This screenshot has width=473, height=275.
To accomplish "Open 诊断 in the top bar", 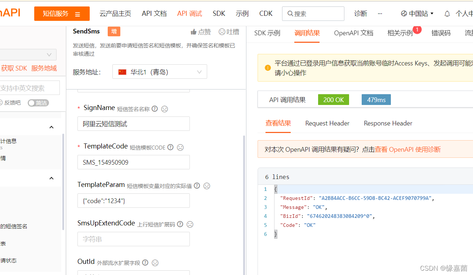I will click(361, 14).
